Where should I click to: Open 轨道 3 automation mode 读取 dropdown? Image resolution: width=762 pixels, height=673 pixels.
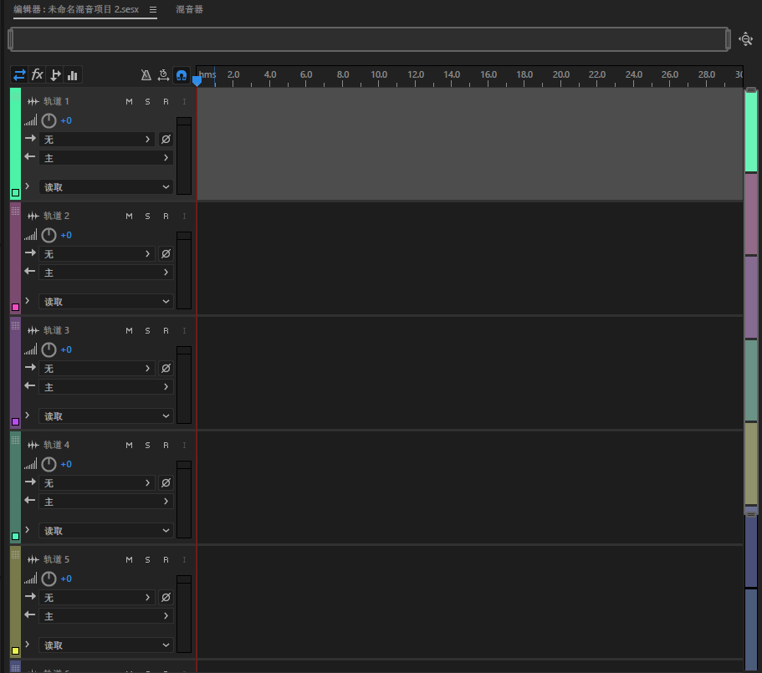(106, 416)
